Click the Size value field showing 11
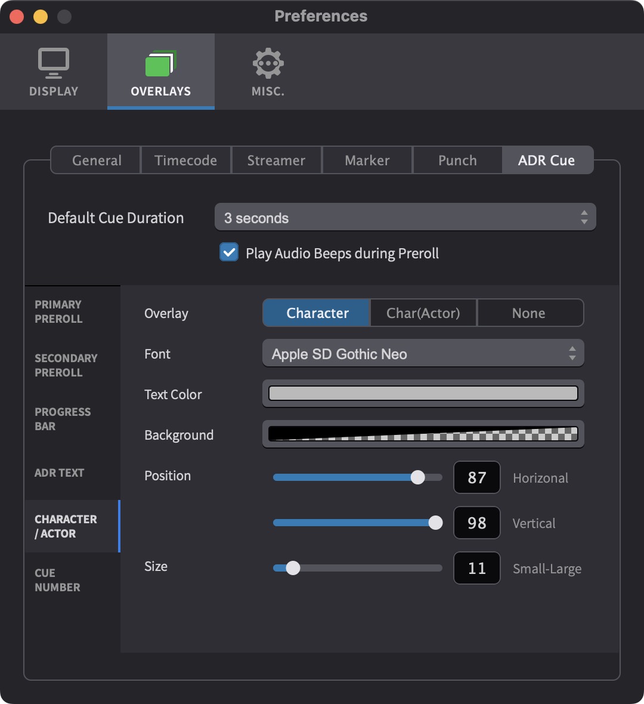 476,568
